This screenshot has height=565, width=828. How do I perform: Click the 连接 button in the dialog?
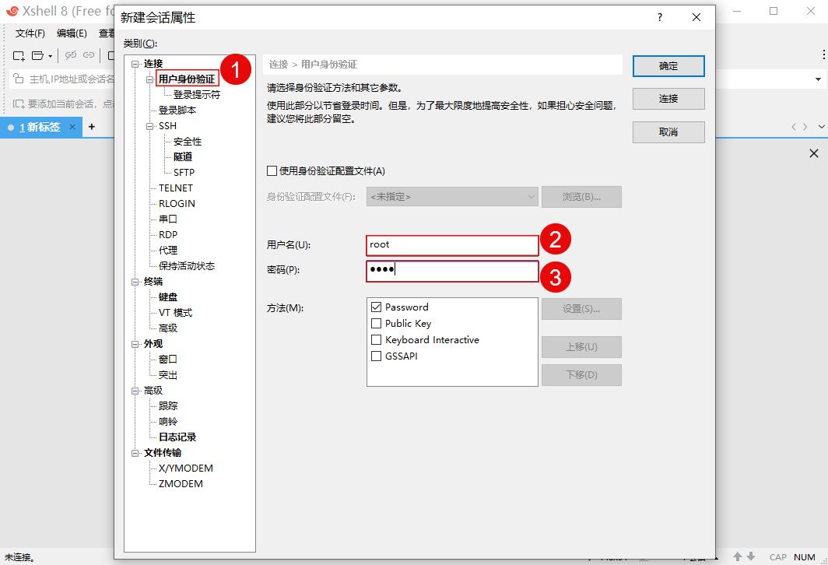click(x=668, y=99)
